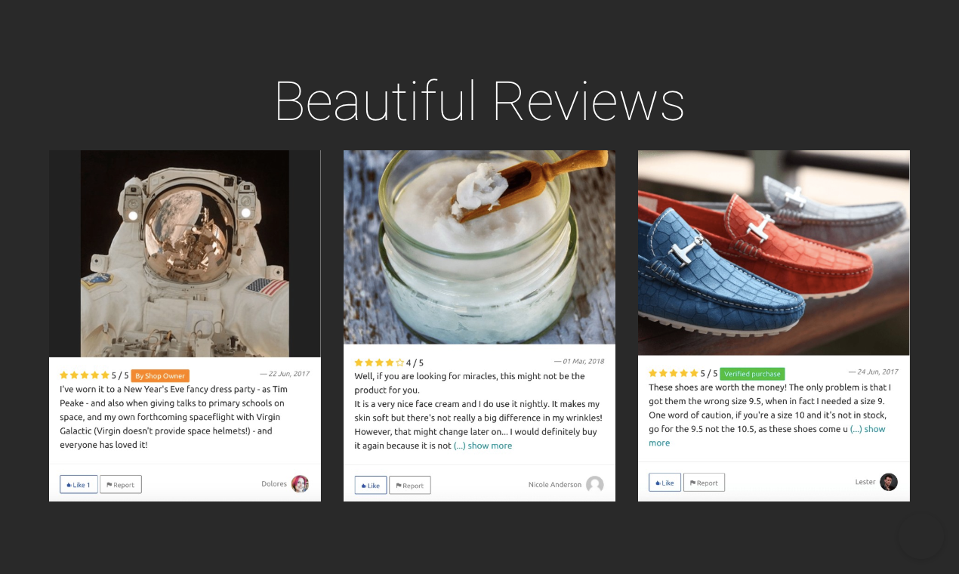The width and height of the screenshot is (959, 574).
Task: Like Nicole Anderson's face cream review
Action: coord(371,485)
